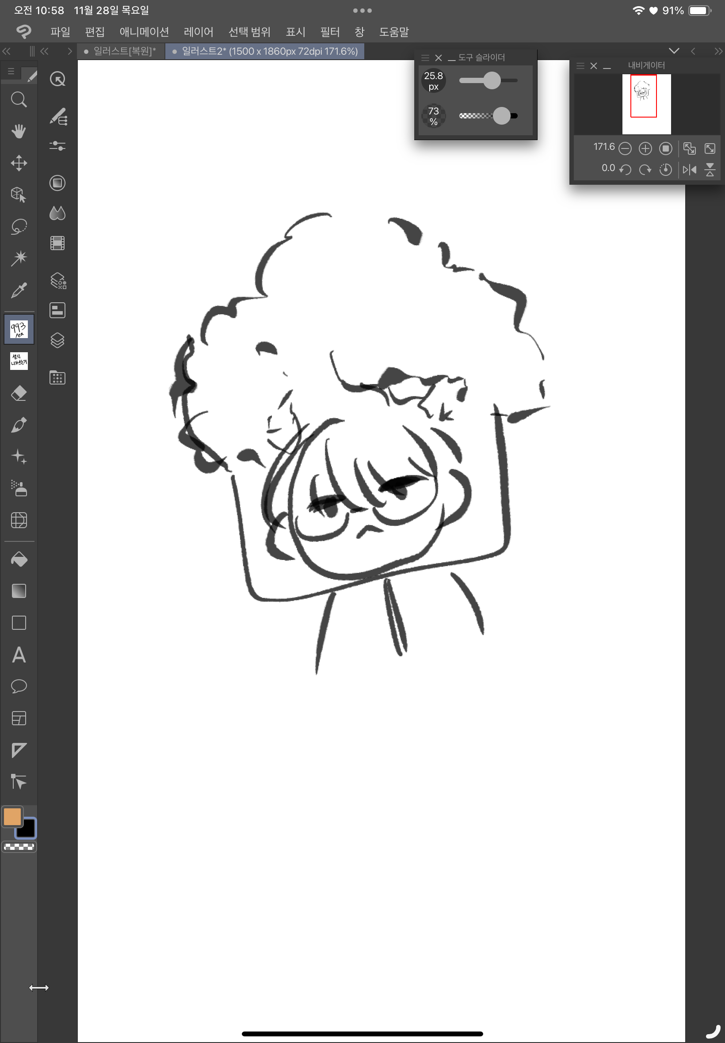
Task: Expand the canvas tab list chevron
Action: click(674, 51)
